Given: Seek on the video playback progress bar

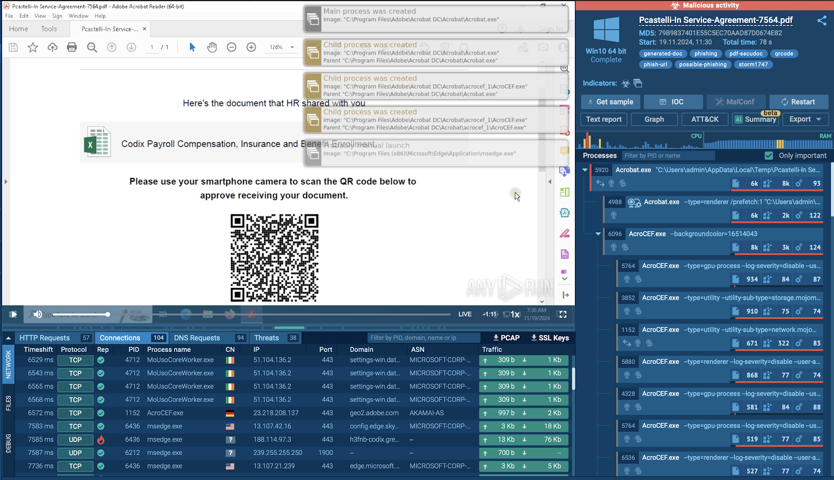Looking at the screenshot, I should pos(305,314).
